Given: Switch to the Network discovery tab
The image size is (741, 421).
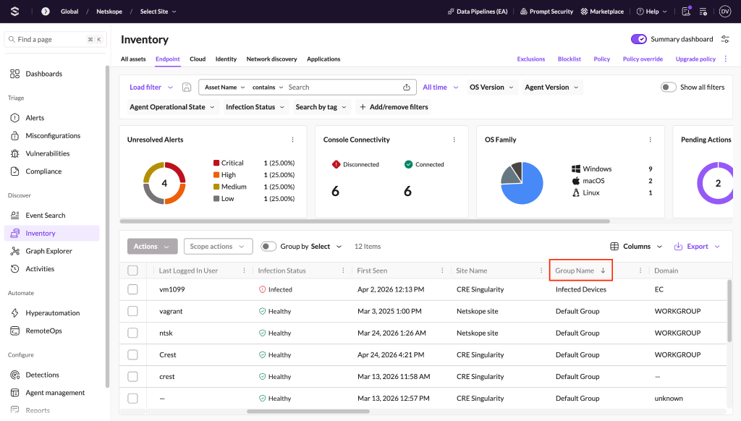Looking at the screenshot, I should click(x=272, y=59).
